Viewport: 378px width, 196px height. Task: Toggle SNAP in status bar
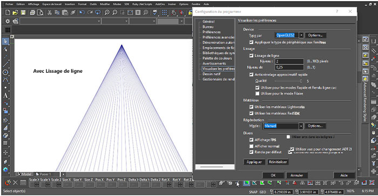tap(253, 192)
